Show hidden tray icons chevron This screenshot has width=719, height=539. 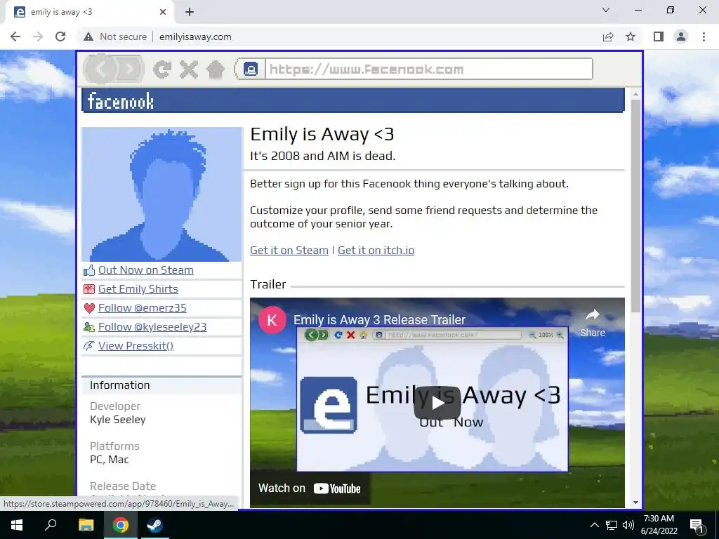(x=594, y=525)
